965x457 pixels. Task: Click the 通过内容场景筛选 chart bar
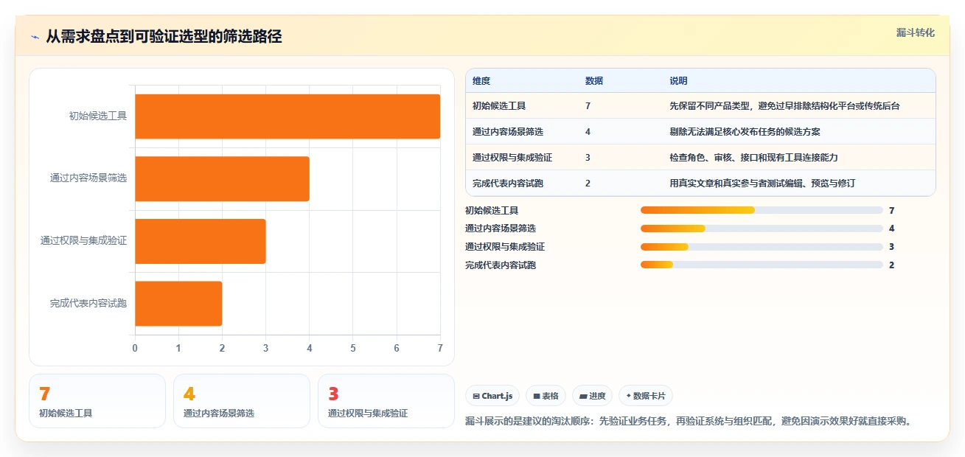(222, 178)
